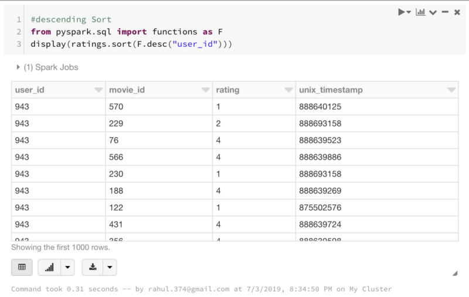Download the results as CSV

tap(93, 267)
